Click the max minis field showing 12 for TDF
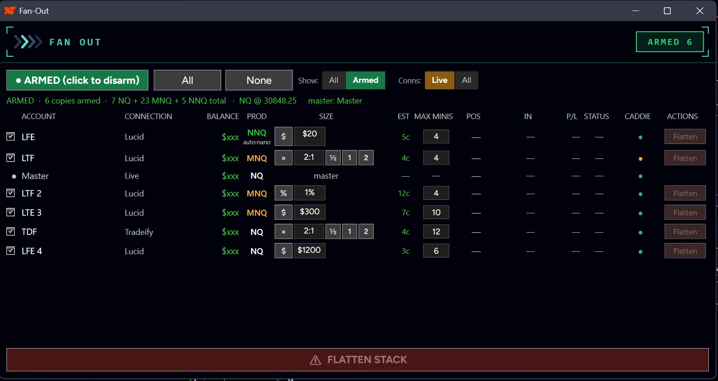718x381 pixels. (436, 232)
